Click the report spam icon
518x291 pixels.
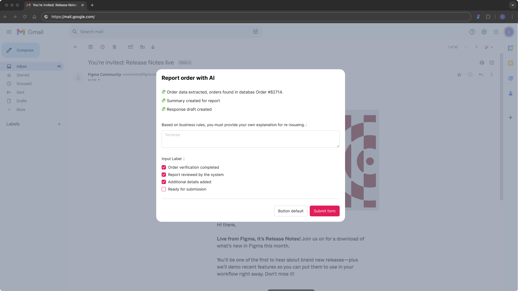click(103, 47)
